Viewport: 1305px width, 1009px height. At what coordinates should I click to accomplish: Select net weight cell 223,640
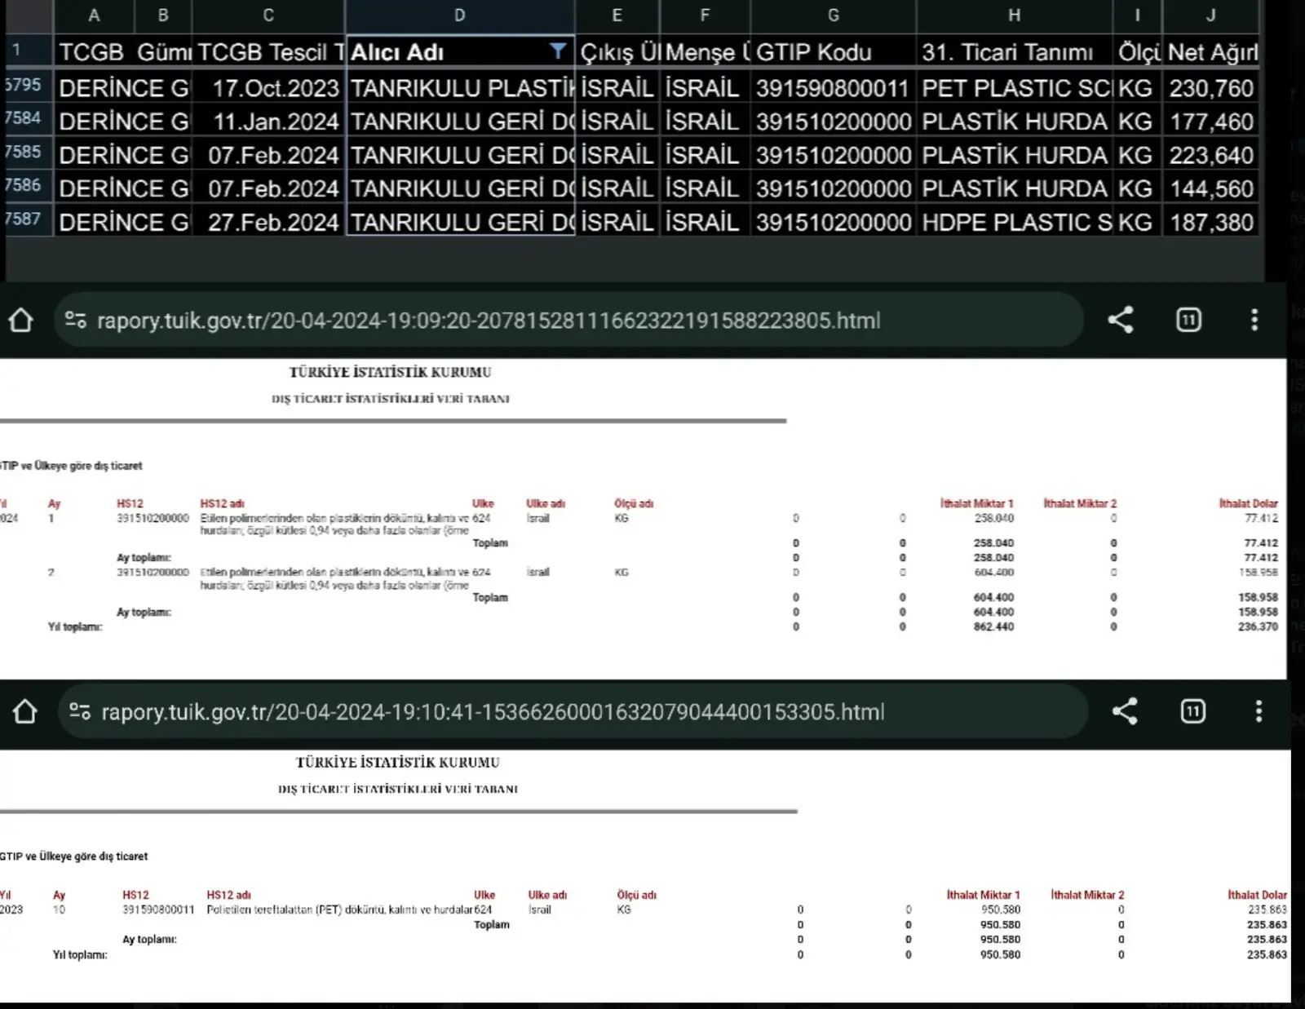click(x=1210, y=155)
